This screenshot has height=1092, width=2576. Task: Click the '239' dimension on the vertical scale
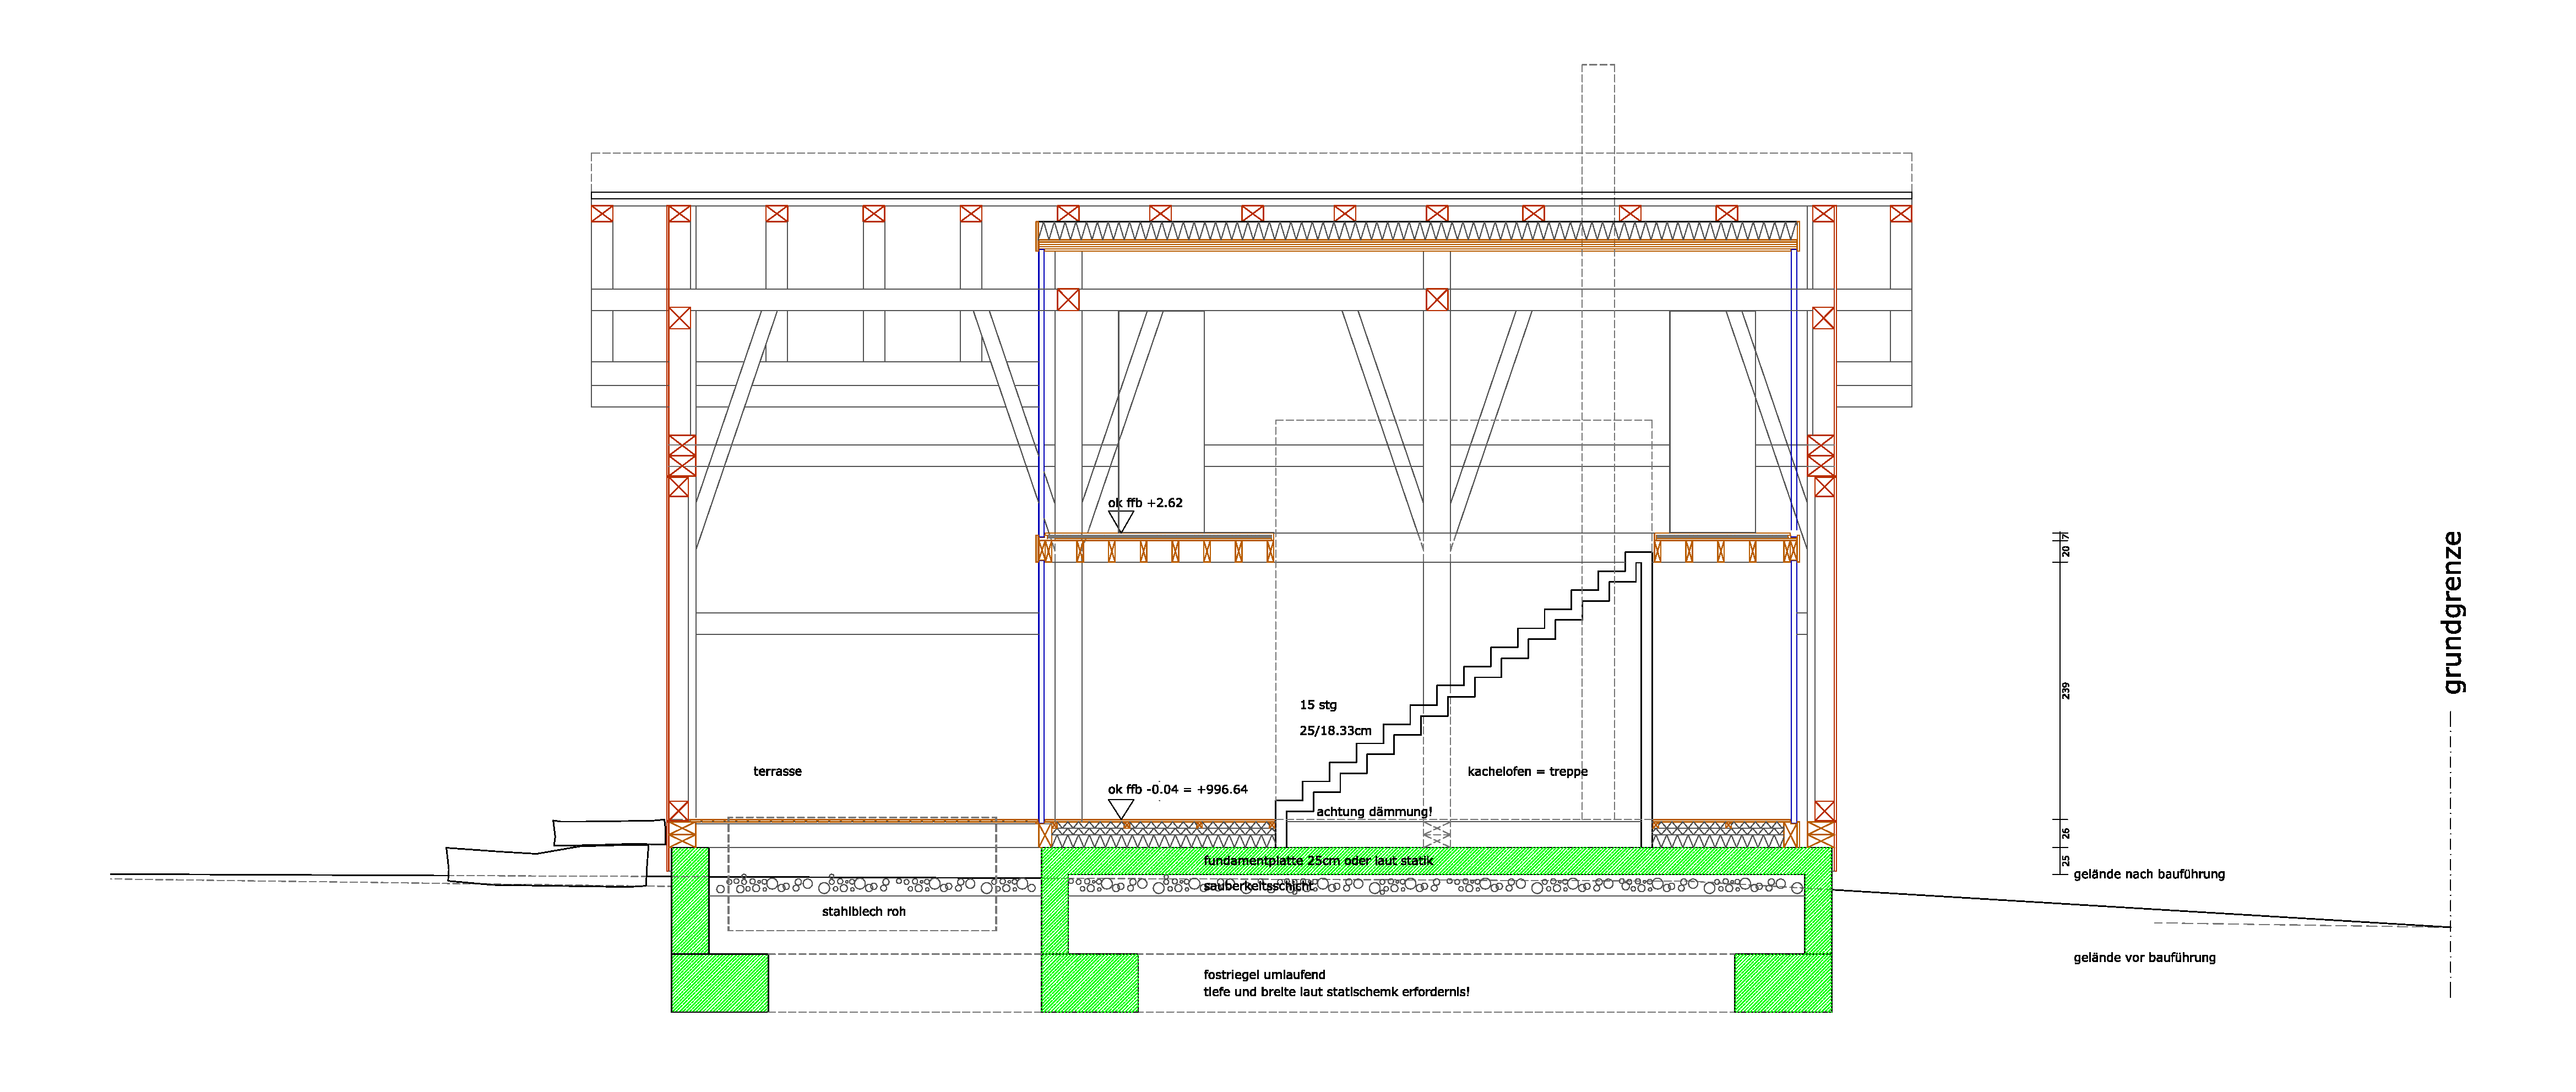[x=2066, y=690]
